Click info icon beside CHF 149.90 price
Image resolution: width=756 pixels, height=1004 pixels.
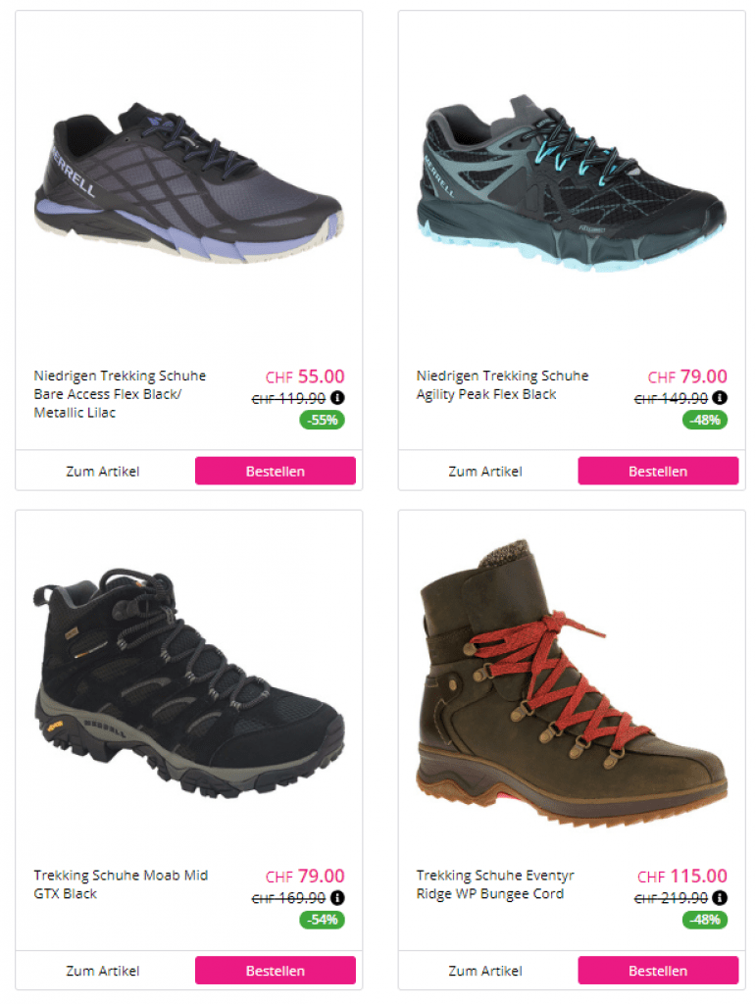pos(720,398)
